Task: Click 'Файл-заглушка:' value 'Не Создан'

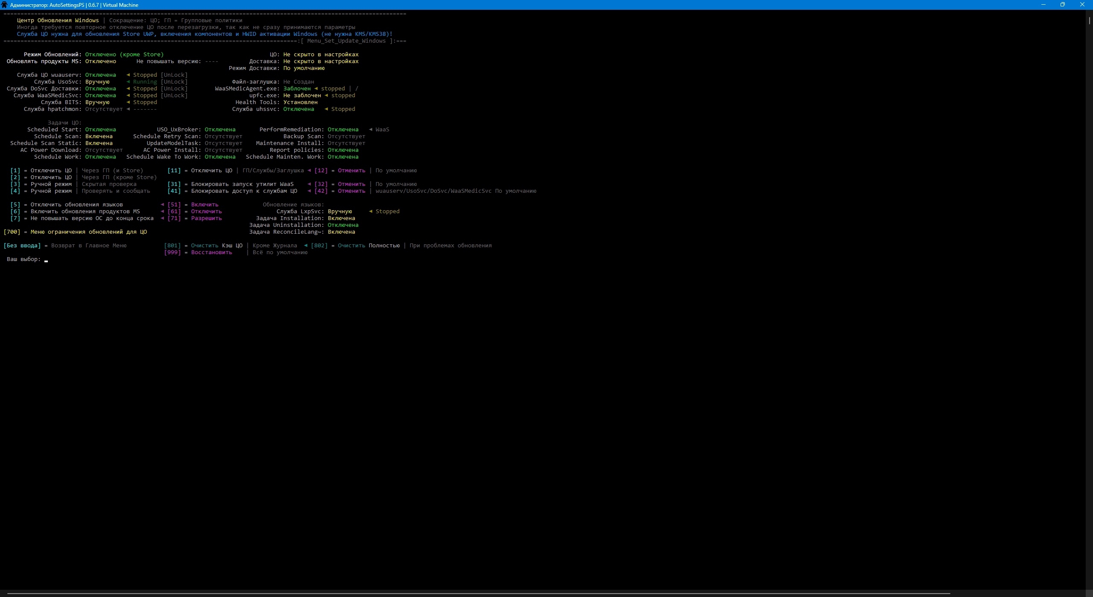Action: pos(299,82)
